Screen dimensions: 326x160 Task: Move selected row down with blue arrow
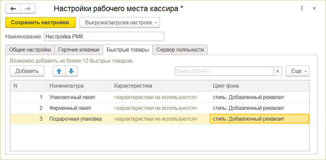click(x=71, y=71)
